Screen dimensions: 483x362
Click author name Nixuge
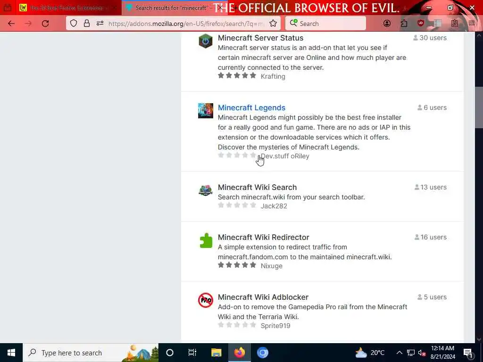(271, 266)
